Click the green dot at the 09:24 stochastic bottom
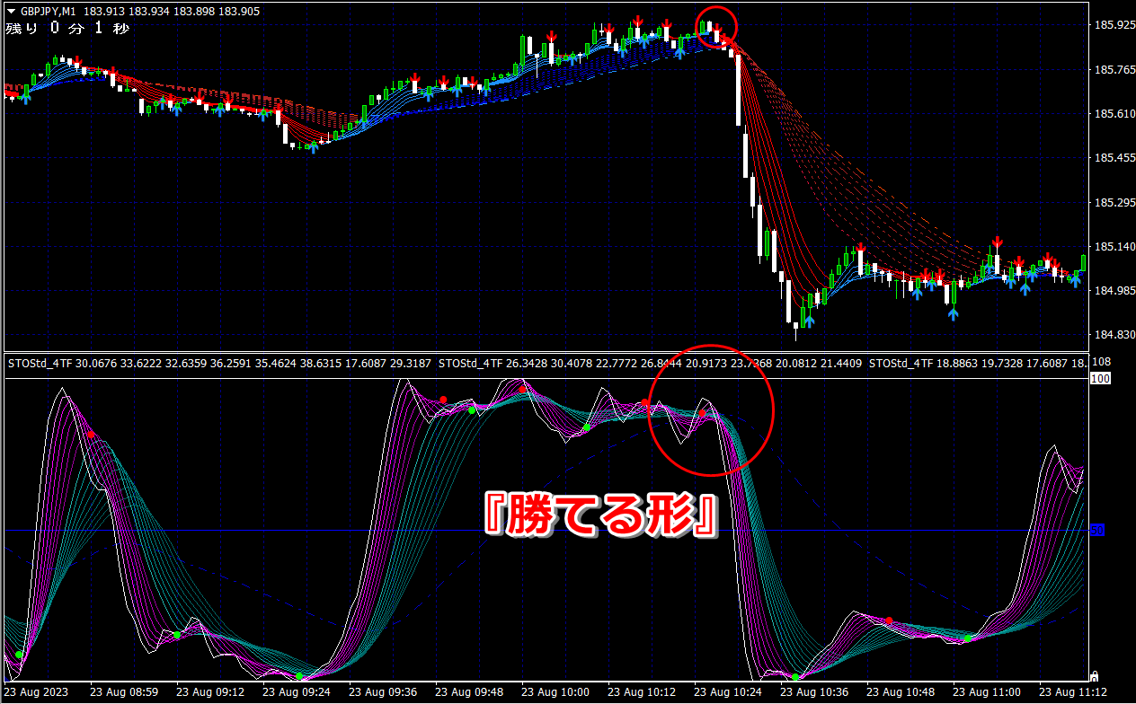The image size is (1136, 704). click(x=299, y=676)
